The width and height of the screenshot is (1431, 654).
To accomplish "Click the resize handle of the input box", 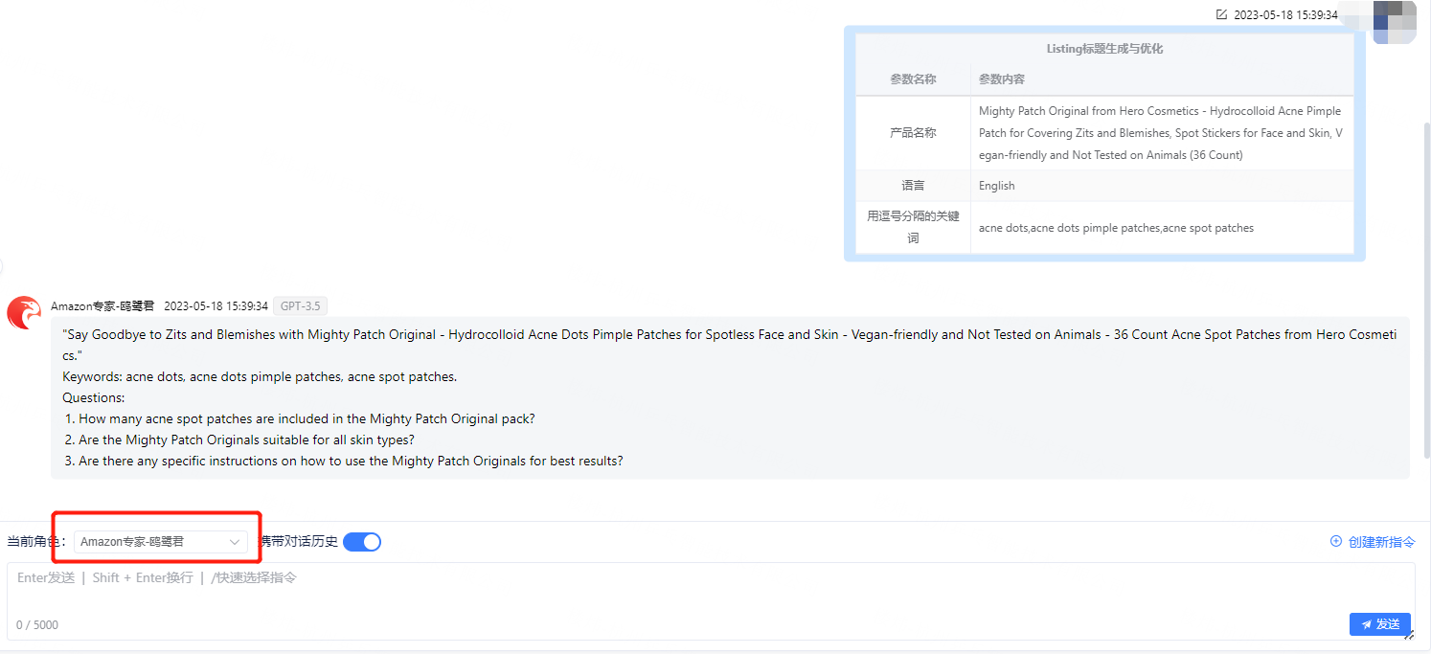I will [x=1408, y=634].
